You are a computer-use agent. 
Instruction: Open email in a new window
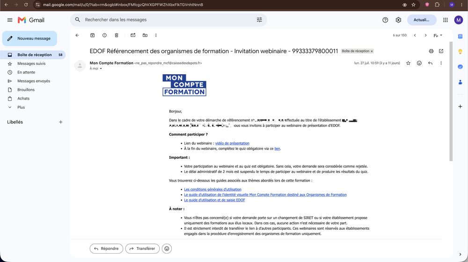(x=441, y=51)
